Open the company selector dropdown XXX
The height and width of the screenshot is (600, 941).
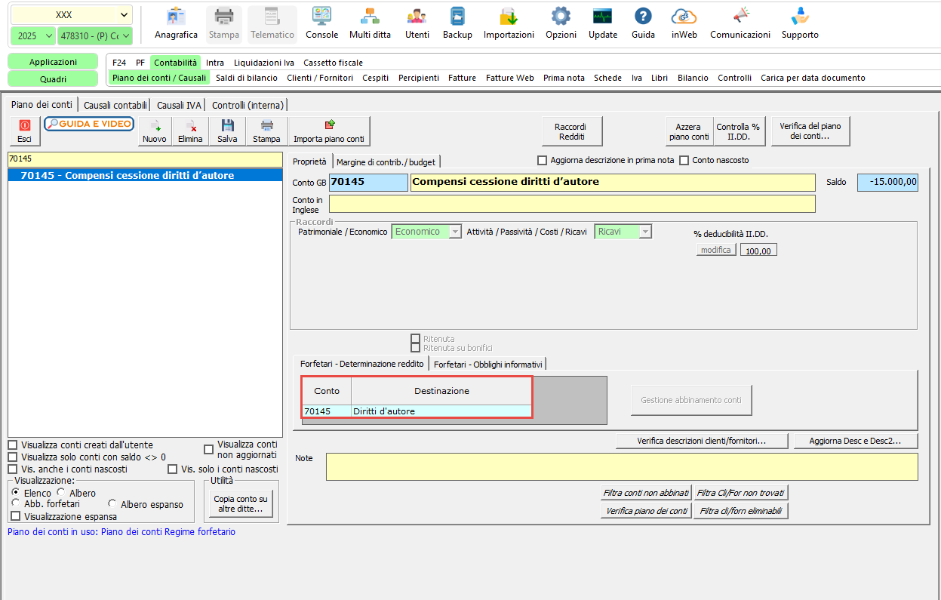72,15
